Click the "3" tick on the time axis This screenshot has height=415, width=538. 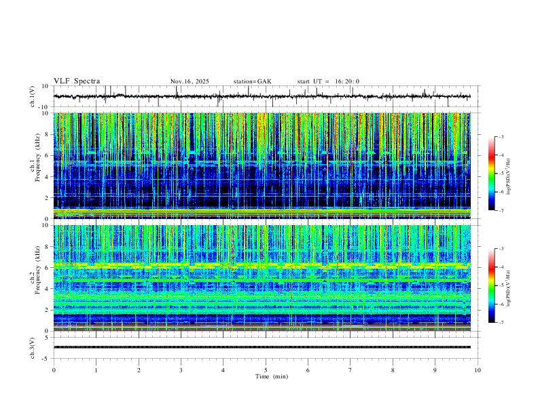[181, 370]
